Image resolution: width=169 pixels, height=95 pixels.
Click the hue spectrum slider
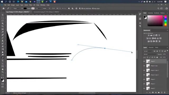tap(166, 21)
